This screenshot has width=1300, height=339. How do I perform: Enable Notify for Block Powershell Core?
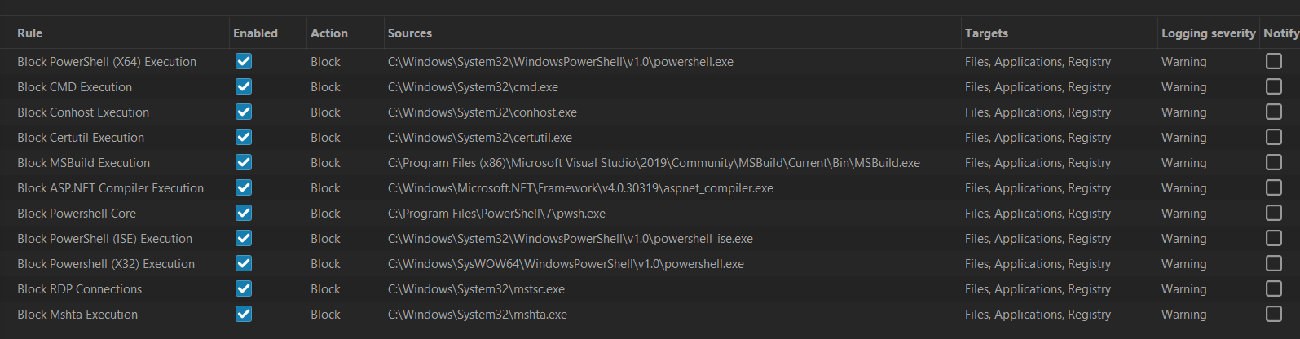click(1273, 213)
